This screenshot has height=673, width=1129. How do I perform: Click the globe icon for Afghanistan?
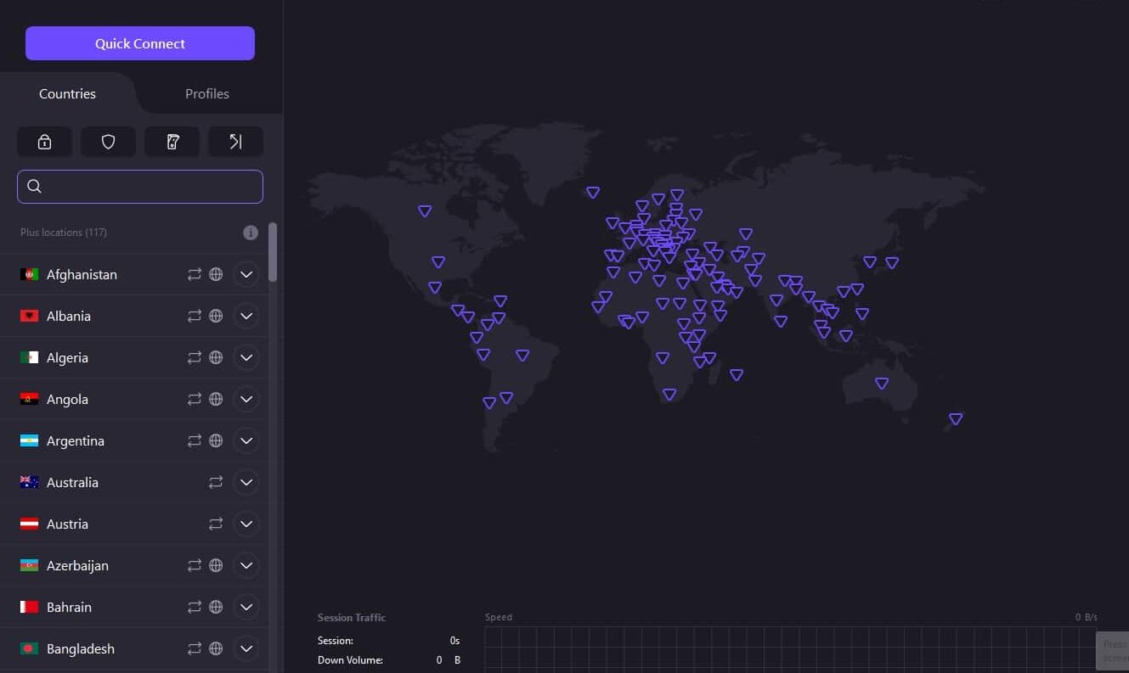click(x=216, y=274)
